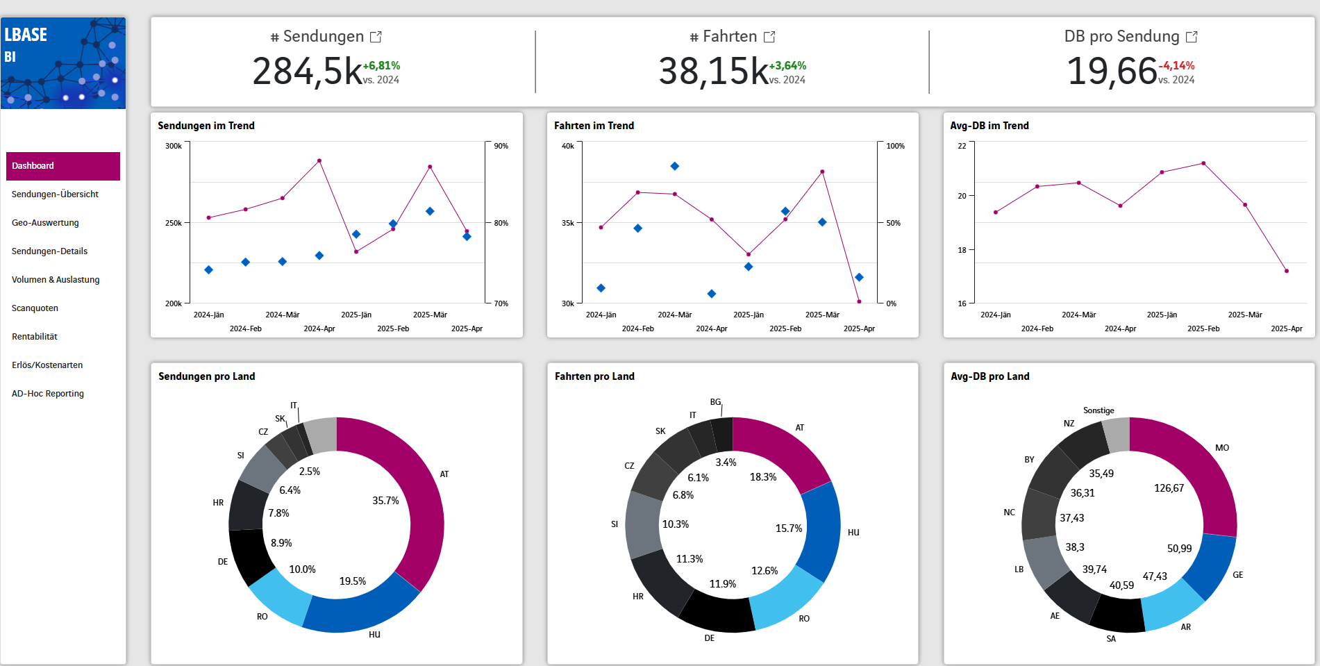Click 2025-Apr line point in Fahrten im Trend

coord(859,301)
